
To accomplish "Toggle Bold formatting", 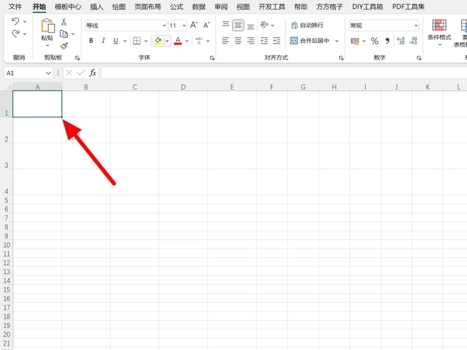I will 91,41.
